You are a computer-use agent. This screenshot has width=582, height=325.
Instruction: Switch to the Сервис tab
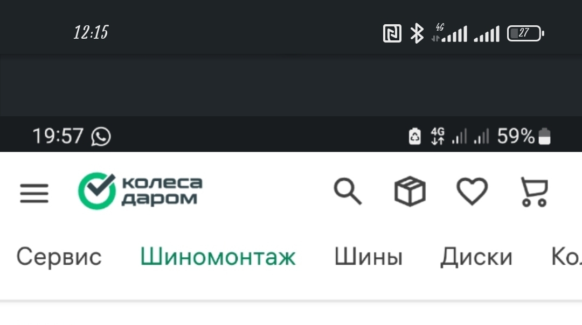pos(59,257)
